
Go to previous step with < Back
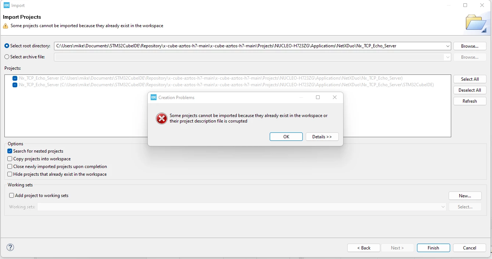click(364, 248)
